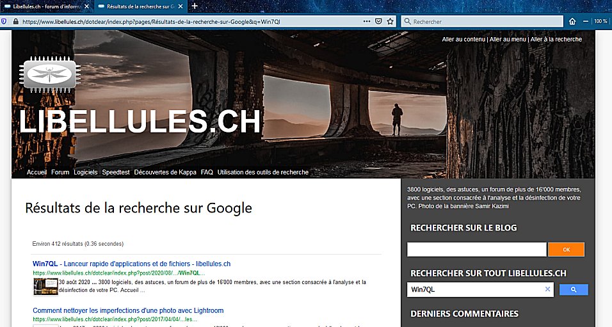
Task: Open the LIBELLULES.CH title link
Action: [x=140, y=122]
